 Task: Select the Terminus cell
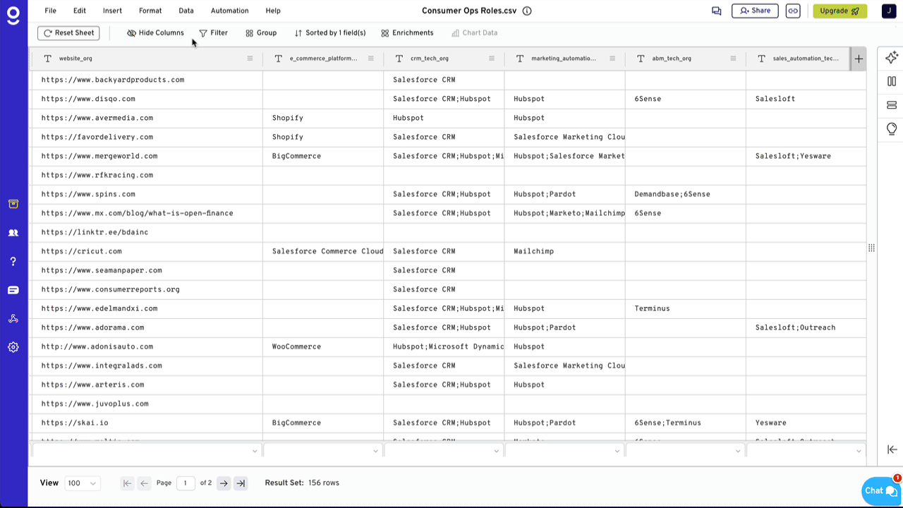[x=686, y=308]
